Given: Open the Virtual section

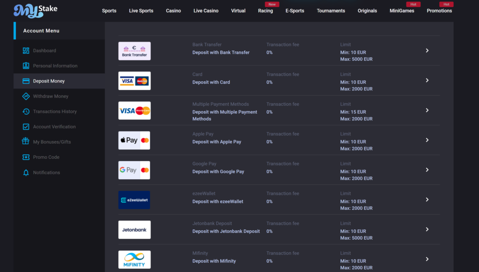Looking at the screenshot, I should pos(238,11).
